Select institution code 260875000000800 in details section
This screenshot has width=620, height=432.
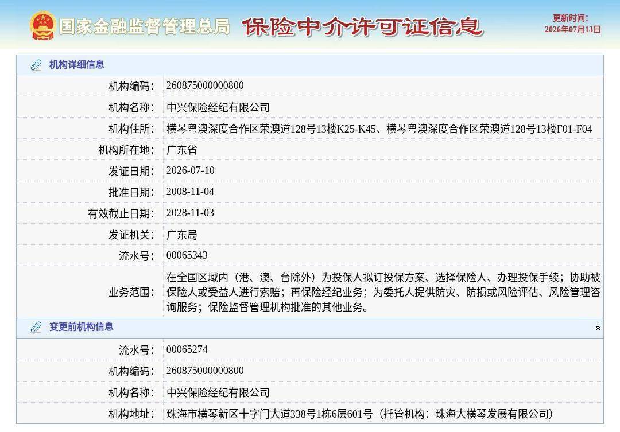205,85
